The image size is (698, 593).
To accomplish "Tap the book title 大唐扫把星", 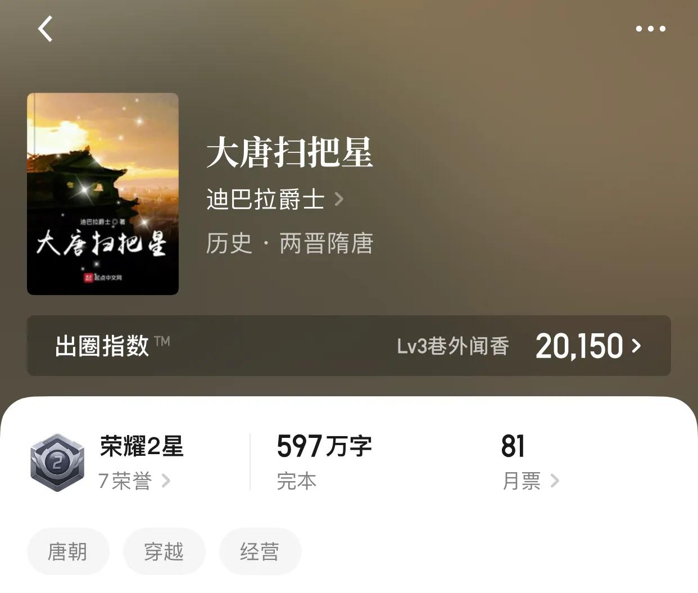I will point(289,152).
